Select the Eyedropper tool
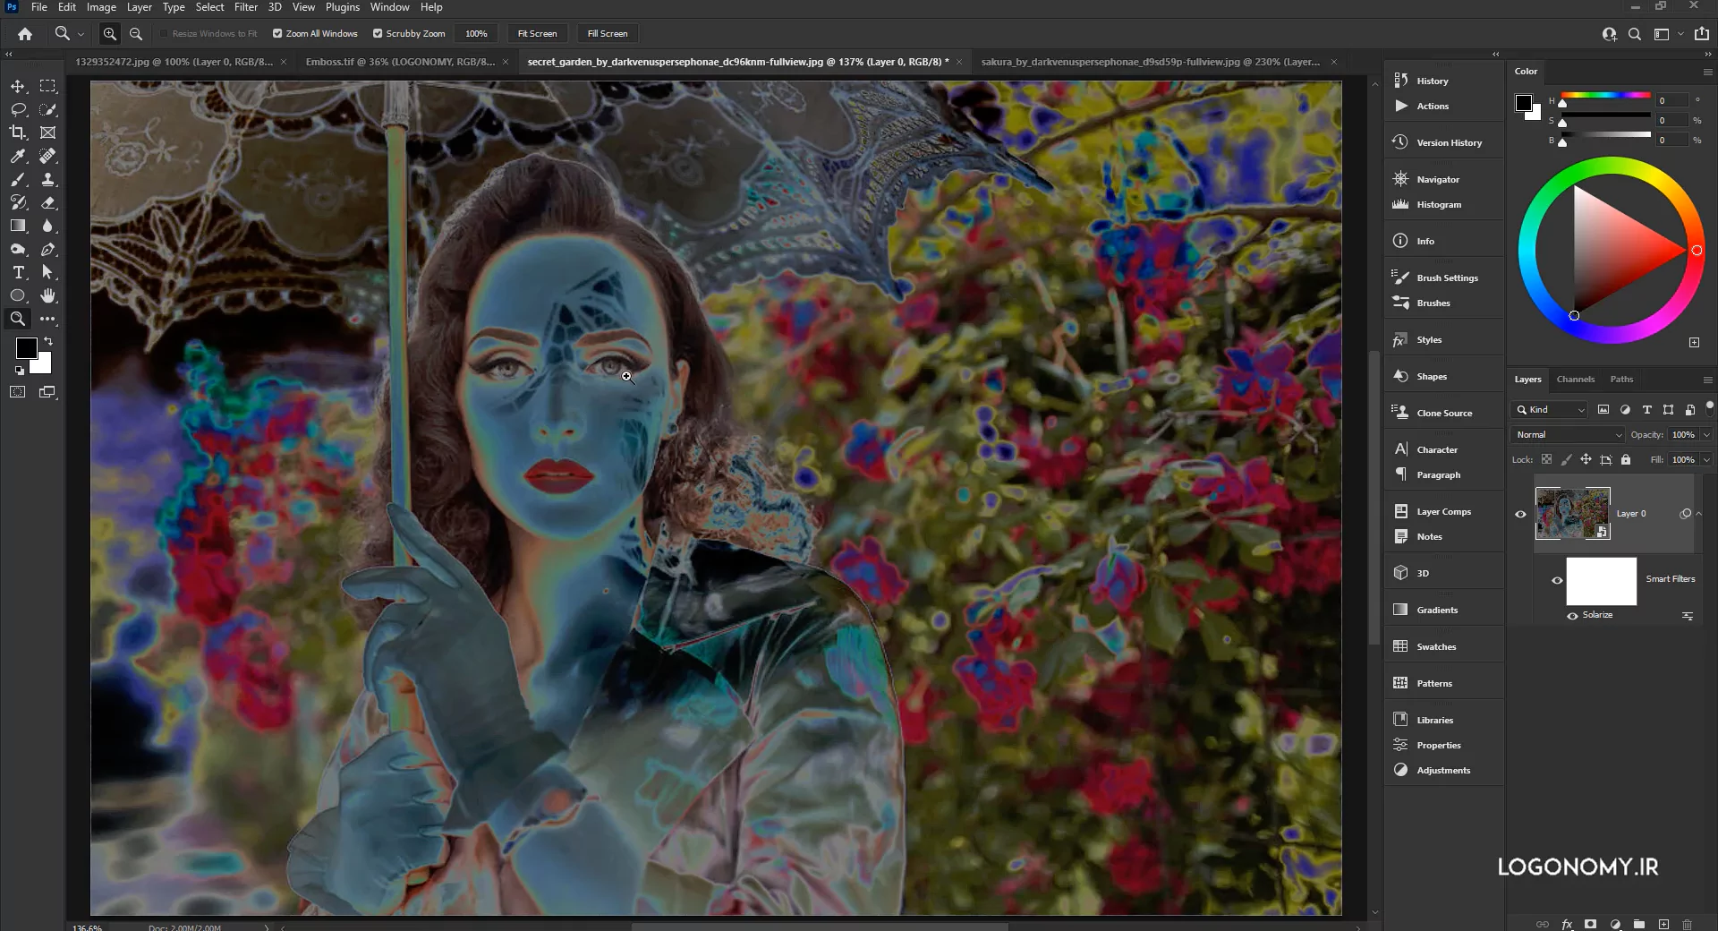Image resolution: width=1718 pixels, height=931 pixels. [18, 156]
